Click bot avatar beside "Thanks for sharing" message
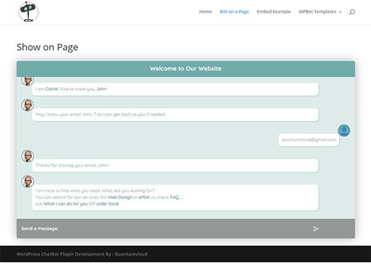 (x=28, y=156)
